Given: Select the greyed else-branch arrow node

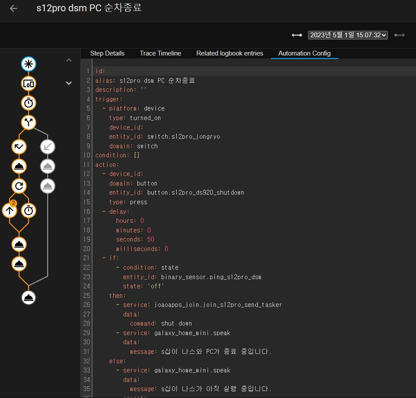Looking at the screenshot, I should pyautogui.click(x=48, y=147).
